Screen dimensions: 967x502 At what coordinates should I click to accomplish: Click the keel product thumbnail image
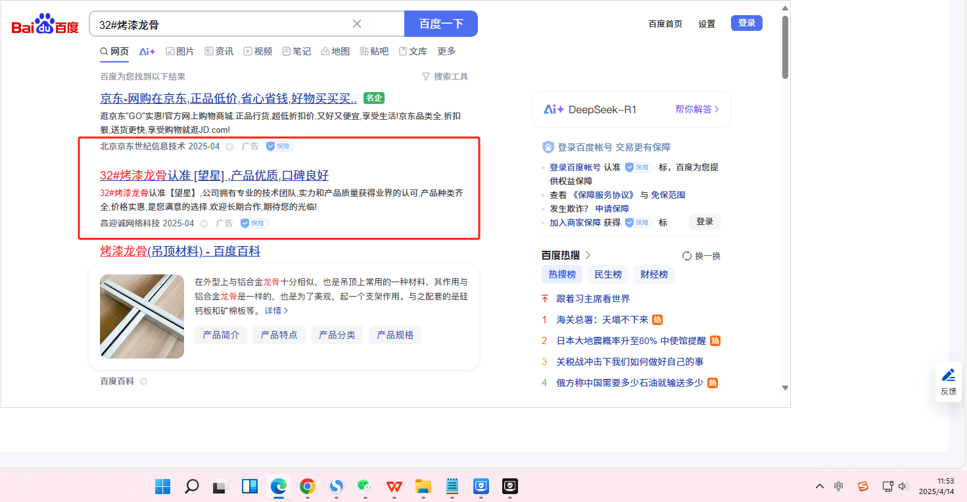click(142, 316)
